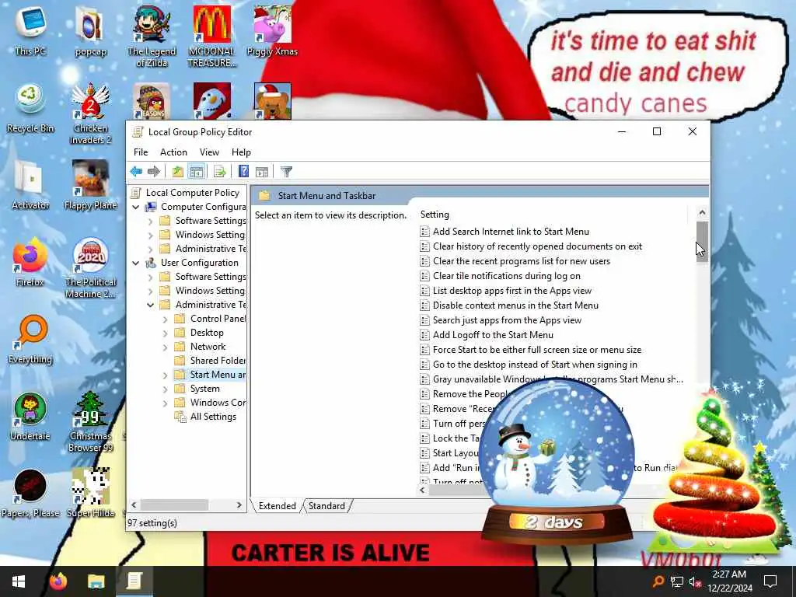Select Flappy Plane desktop icon

pos(90,185)
